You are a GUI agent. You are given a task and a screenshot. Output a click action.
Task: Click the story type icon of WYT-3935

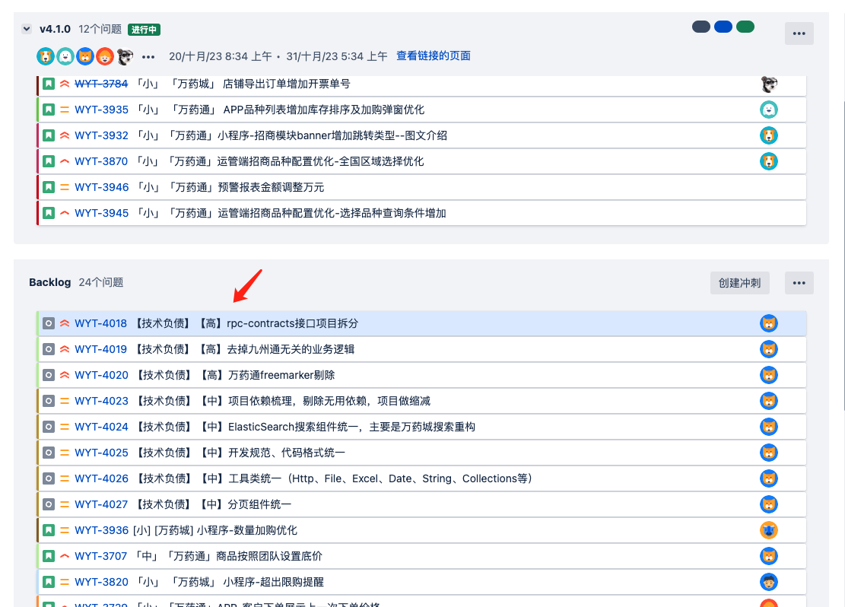click(x=49, y=110)
